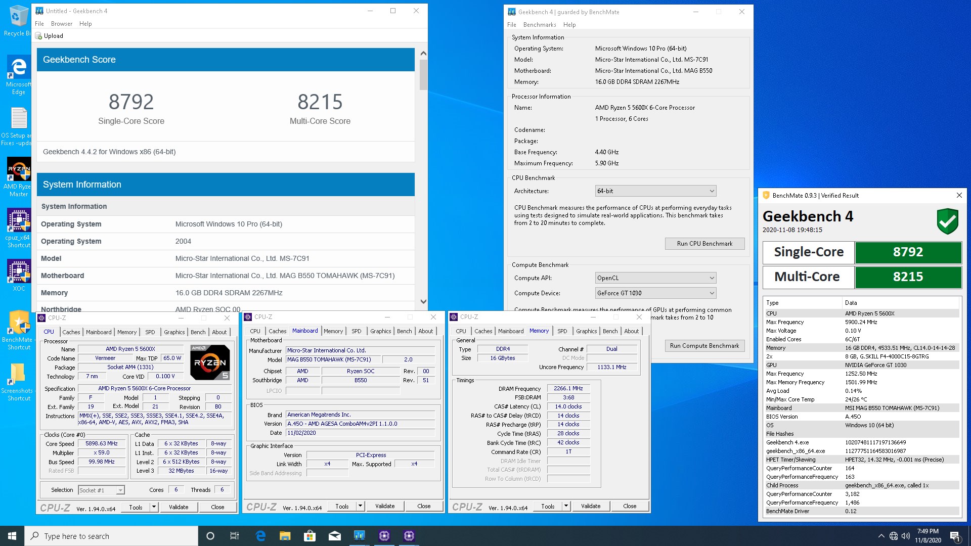
Task: Click the BenchMate verified shield icon
Action: click(947, 221)
